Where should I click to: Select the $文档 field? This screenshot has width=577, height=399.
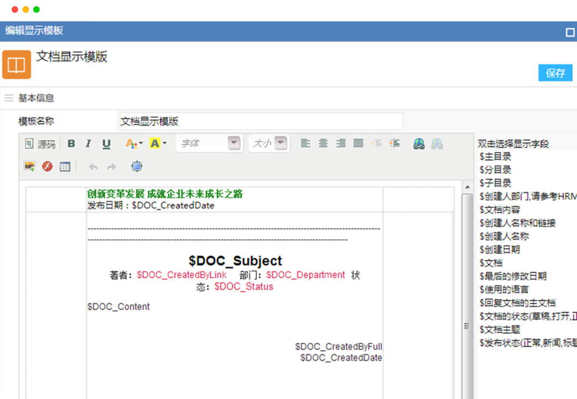pyautogui.click(x=491, y=263)
